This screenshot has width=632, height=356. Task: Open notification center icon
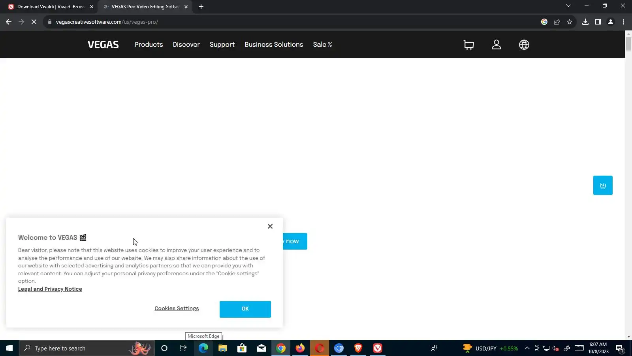619,348
